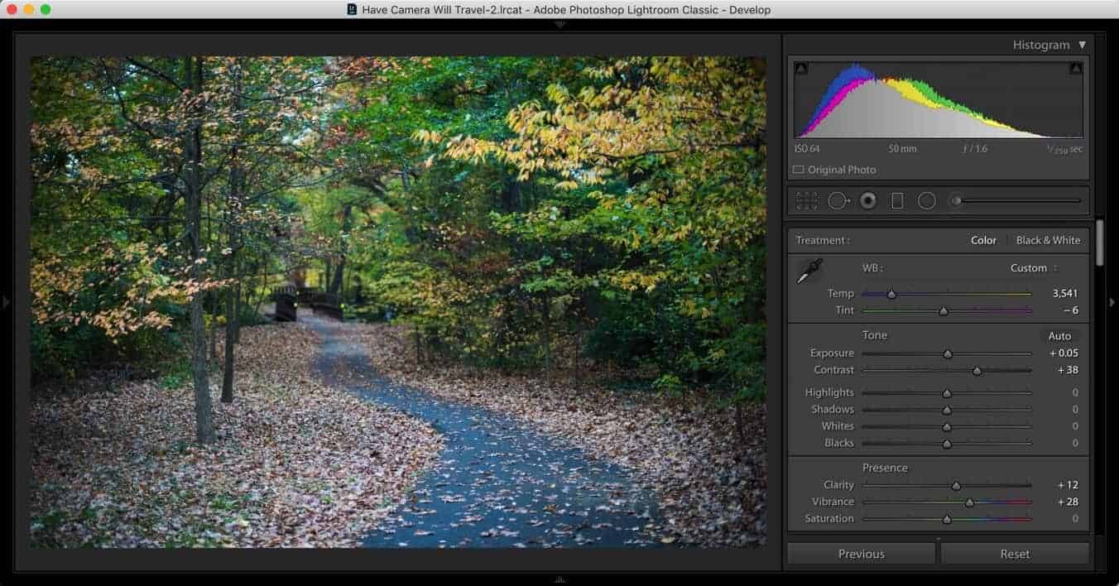Collapse the right panel arrow

(x=1112, y=302)
